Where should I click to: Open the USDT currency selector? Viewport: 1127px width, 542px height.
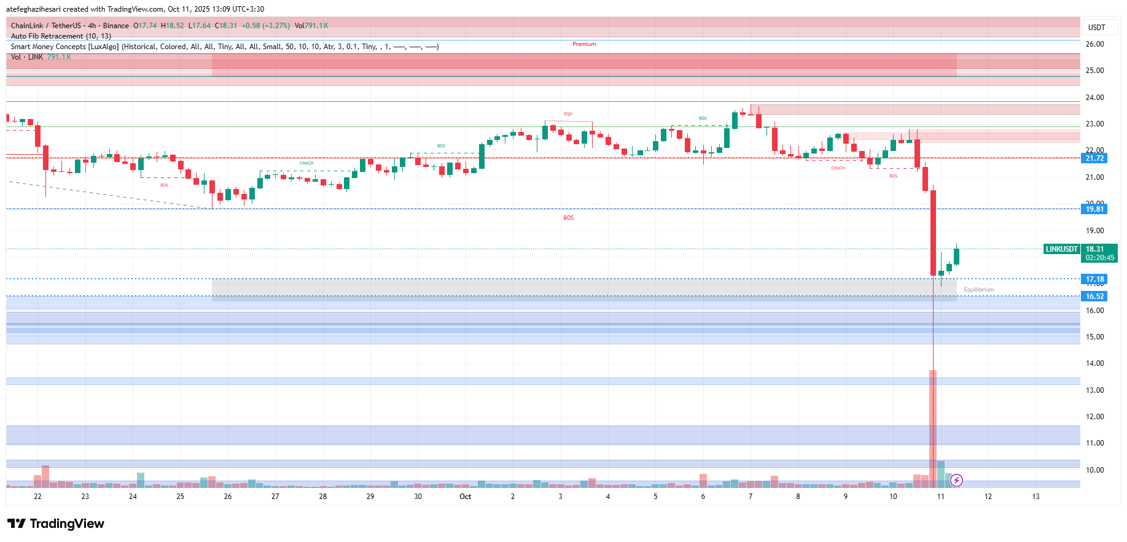coord(1096,27)
